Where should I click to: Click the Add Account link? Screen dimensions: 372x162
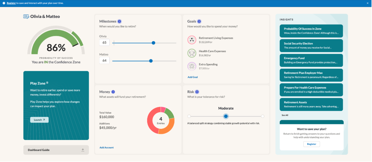[x=106, y=148]
